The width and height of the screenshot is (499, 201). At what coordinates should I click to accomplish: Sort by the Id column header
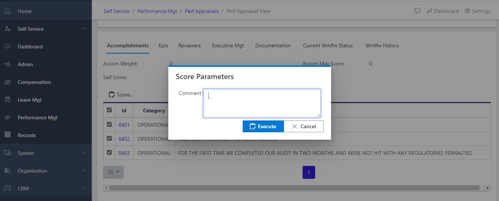pyautogui.click(x=124, y=110)
